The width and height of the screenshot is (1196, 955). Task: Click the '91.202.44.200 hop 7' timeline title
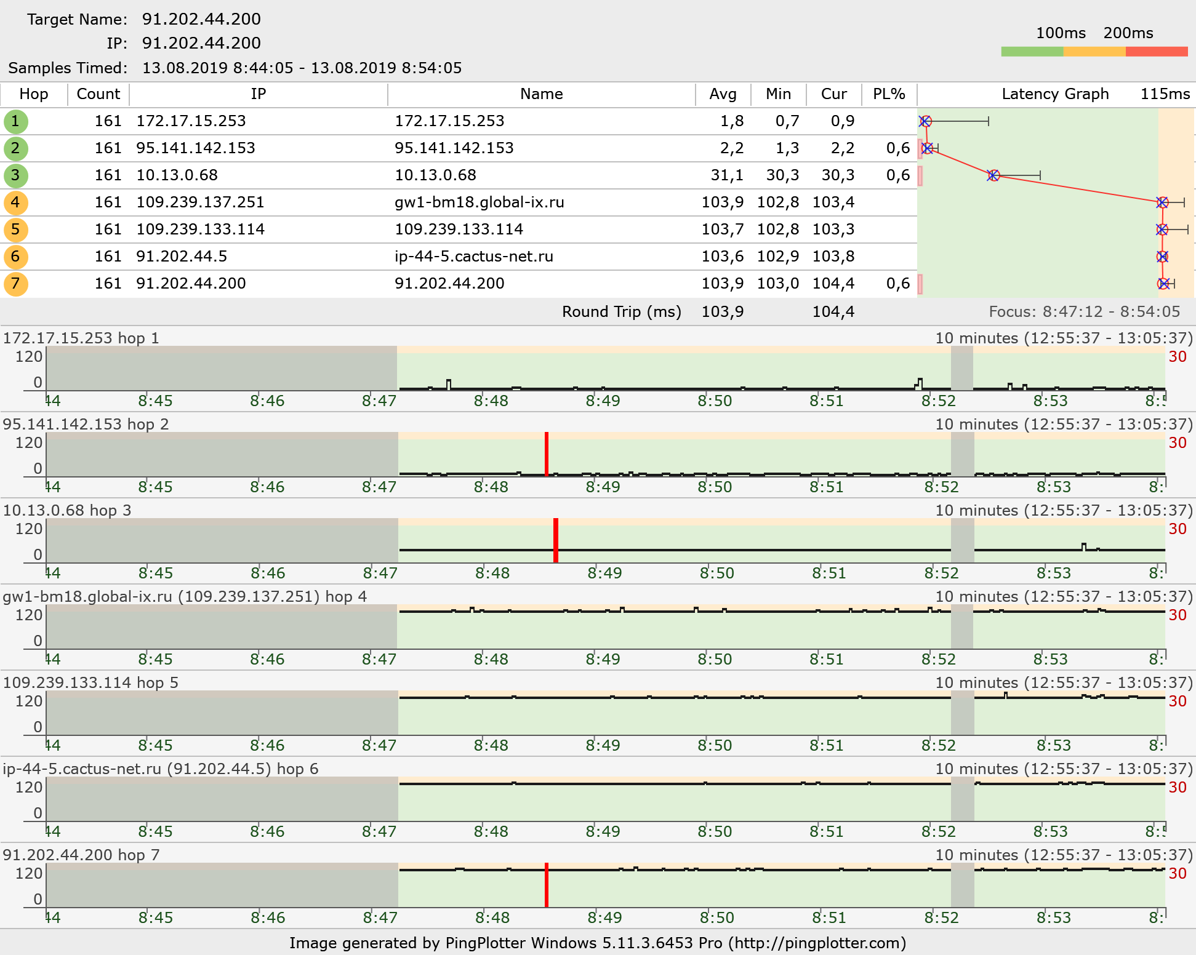click(x=81, y=855)
